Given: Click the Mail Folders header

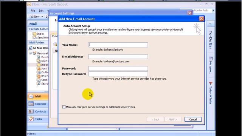Looking at the screenshot, I should point(37,43).
